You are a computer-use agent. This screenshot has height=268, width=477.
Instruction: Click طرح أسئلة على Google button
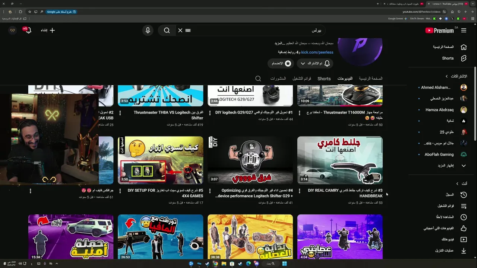click(61, 12)
